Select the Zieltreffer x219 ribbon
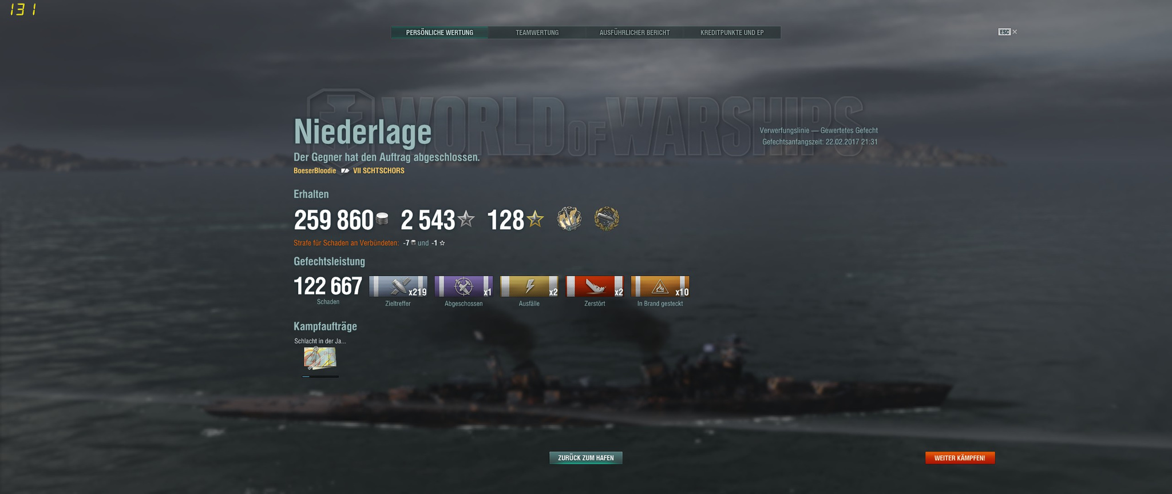 398,286
